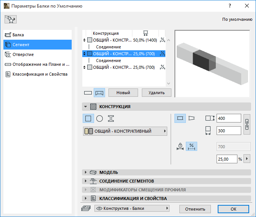
Task: Choose the multi-segment beam option
Action: pyautogui.click(x=99, y=93)
